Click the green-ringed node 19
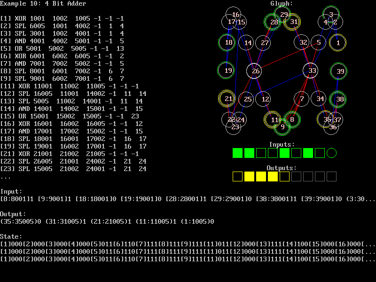376x282 pixels. 228,71
